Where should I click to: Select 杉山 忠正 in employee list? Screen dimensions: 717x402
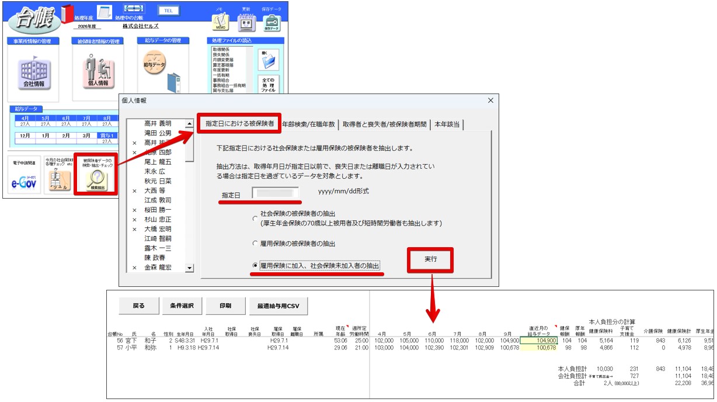click(158, 219)
